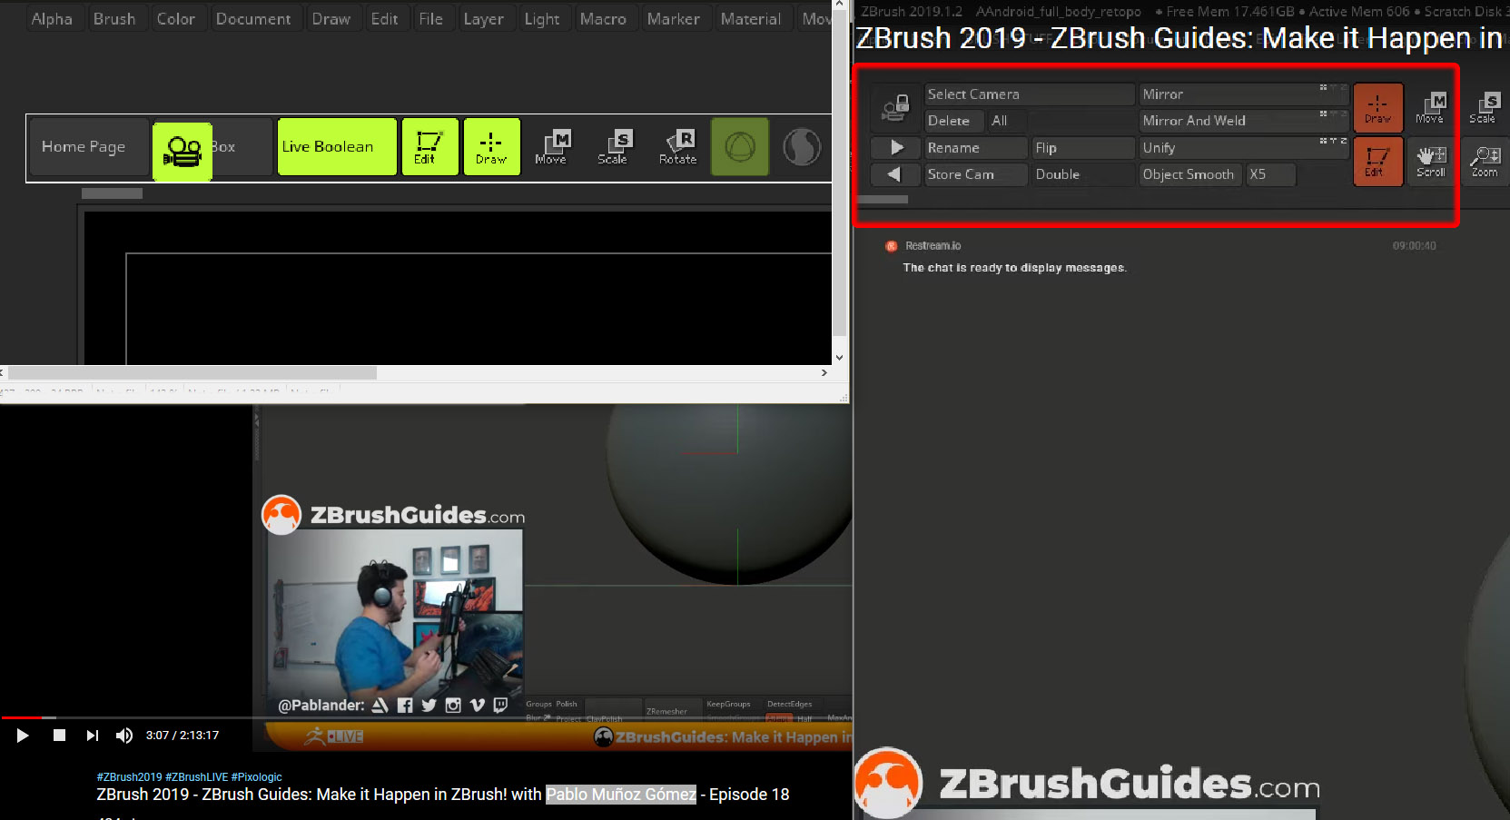Toggle the axis setting on Mirror And Weld row
The width and height of the screenshot is (1510, 820).
[1334, 114]
